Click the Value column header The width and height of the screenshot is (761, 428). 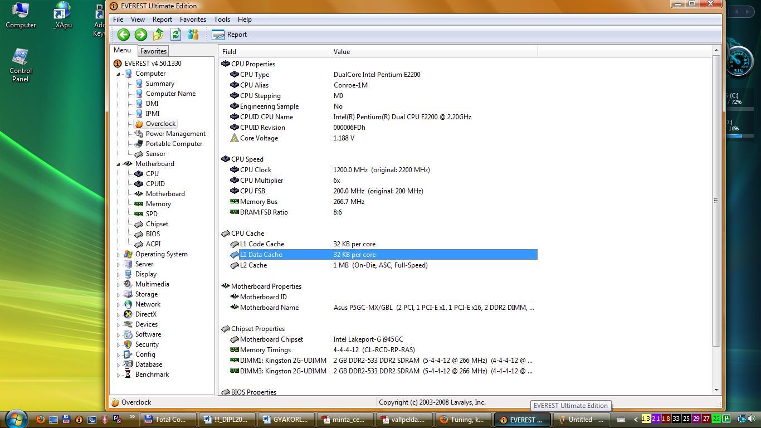pos(434,52)
